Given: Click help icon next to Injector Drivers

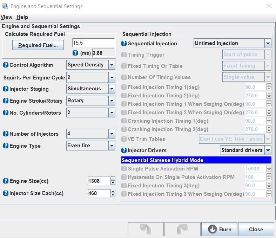Looking at the screenshot, I should click(x=124, y=150).
